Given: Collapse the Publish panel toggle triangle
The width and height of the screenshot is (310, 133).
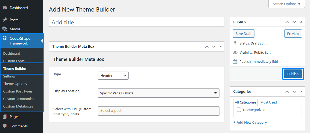Looking at the screenshot, I should (x=301, y=22).
